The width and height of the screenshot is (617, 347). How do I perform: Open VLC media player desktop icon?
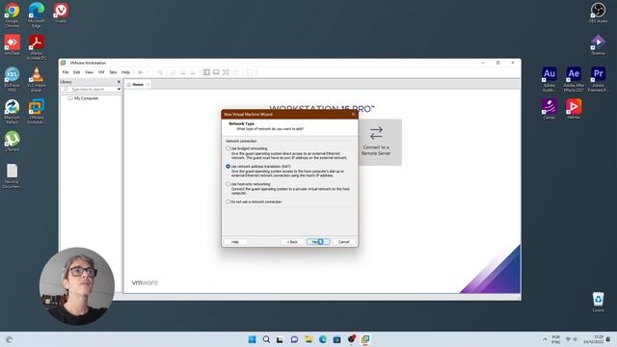click(x=37, y=79)
